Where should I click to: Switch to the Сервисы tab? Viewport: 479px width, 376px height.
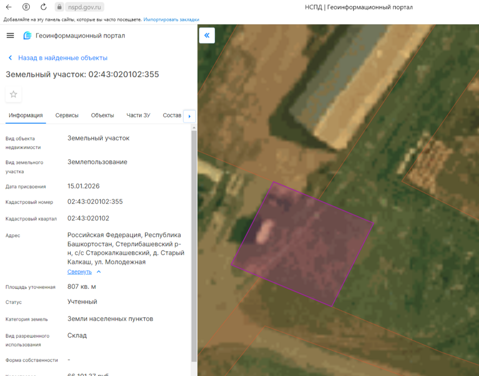tap(67, 116)
